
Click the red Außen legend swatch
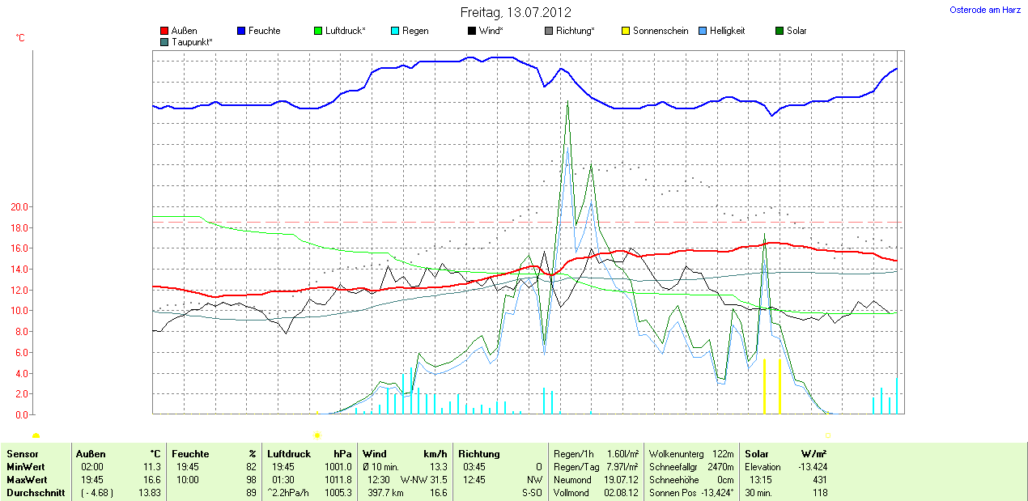(x=165, y=31)
